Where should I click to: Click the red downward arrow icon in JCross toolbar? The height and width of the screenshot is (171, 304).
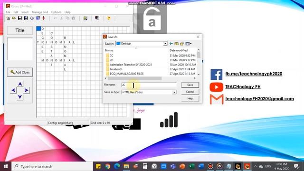click(44, 18)
